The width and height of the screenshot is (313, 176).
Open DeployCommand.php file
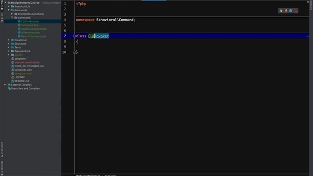click(34, 29)
